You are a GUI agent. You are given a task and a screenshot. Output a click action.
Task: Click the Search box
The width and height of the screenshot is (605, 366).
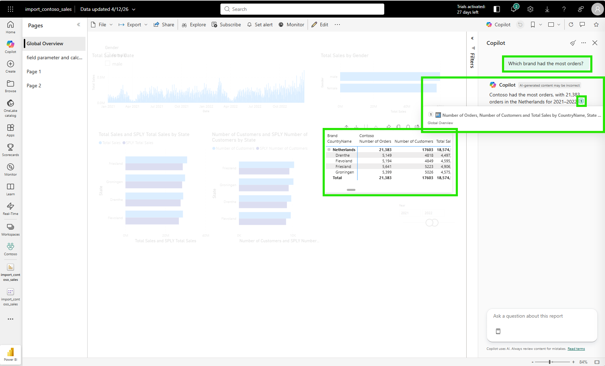(x=302, y=9)
